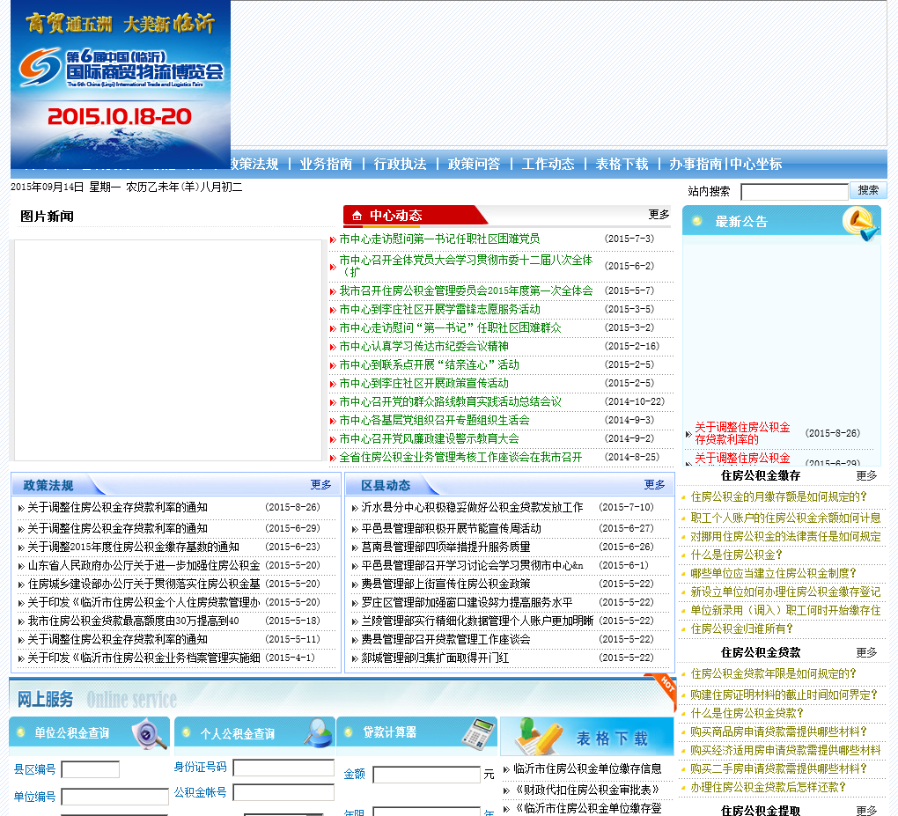This screenshot has height=816, width=898.
Task: Click 更多 beside 住房公积金提取
Action: [x=866, y=811]
